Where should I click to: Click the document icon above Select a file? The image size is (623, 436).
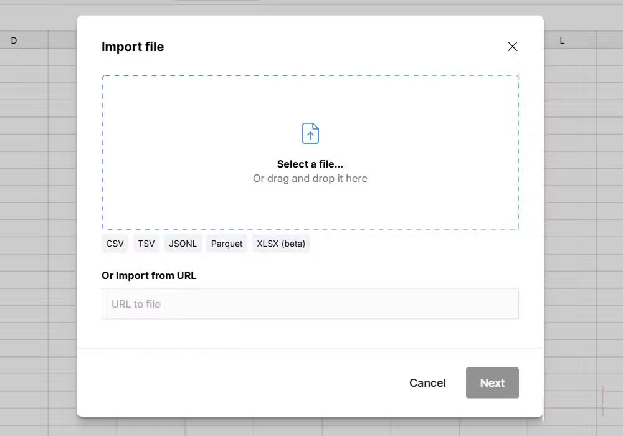(x=310, y=133)
